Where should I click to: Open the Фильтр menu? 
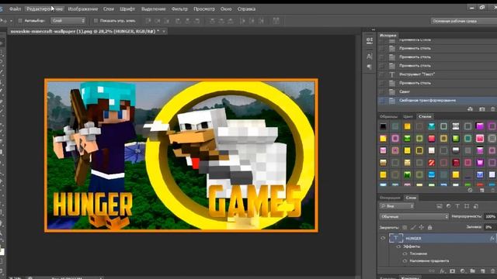point(179,9)
